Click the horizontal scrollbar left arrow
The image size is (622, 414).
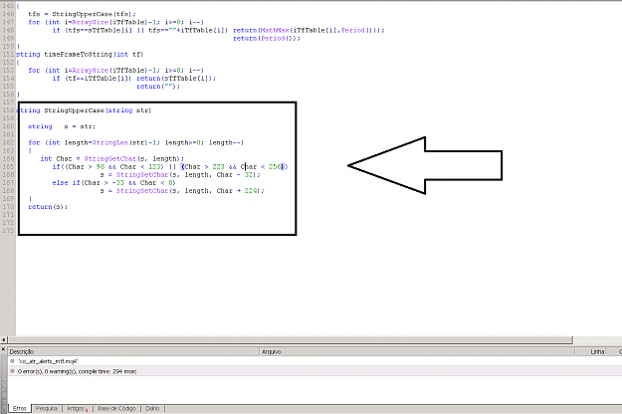(x=4, y=339)
